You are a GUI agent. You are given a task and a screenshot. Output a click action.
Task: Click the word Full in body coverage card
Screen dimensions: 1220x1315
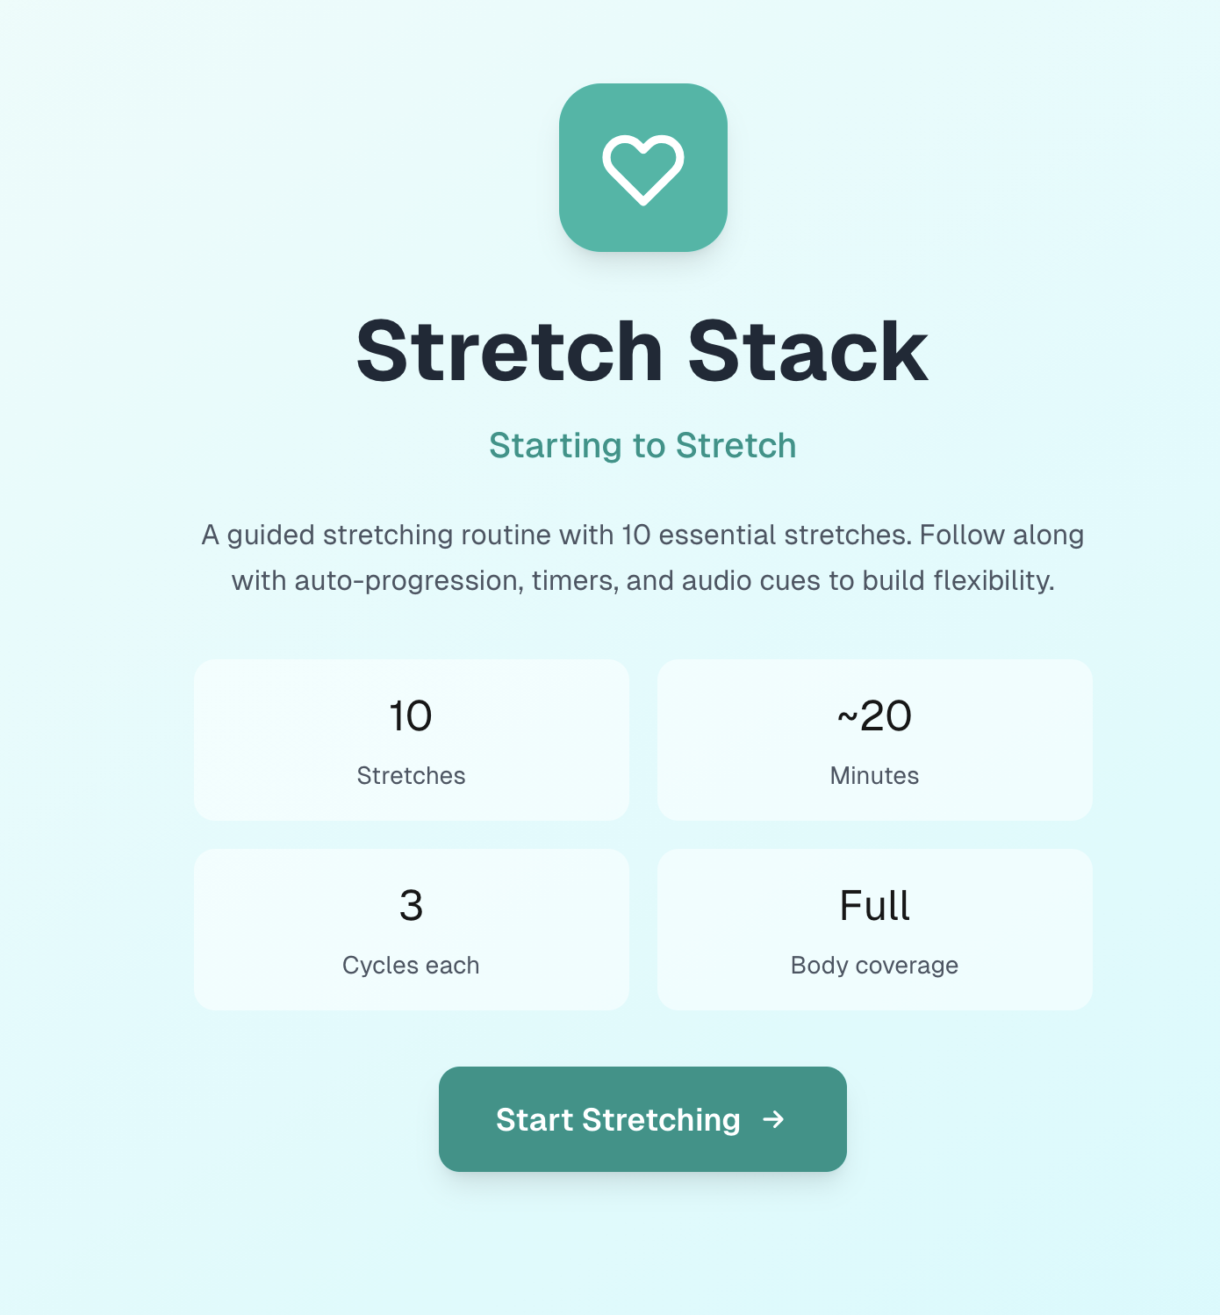click(874, 905)
